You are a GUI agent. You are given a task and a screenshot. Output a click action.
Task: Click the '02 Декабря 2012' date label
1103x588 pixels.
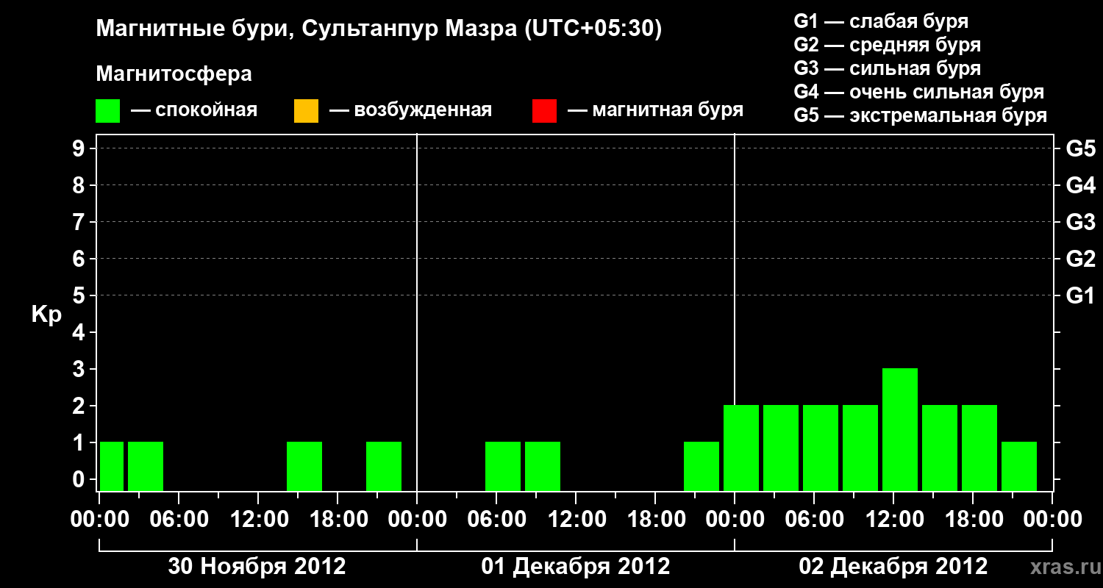click(x=893, y=567)
